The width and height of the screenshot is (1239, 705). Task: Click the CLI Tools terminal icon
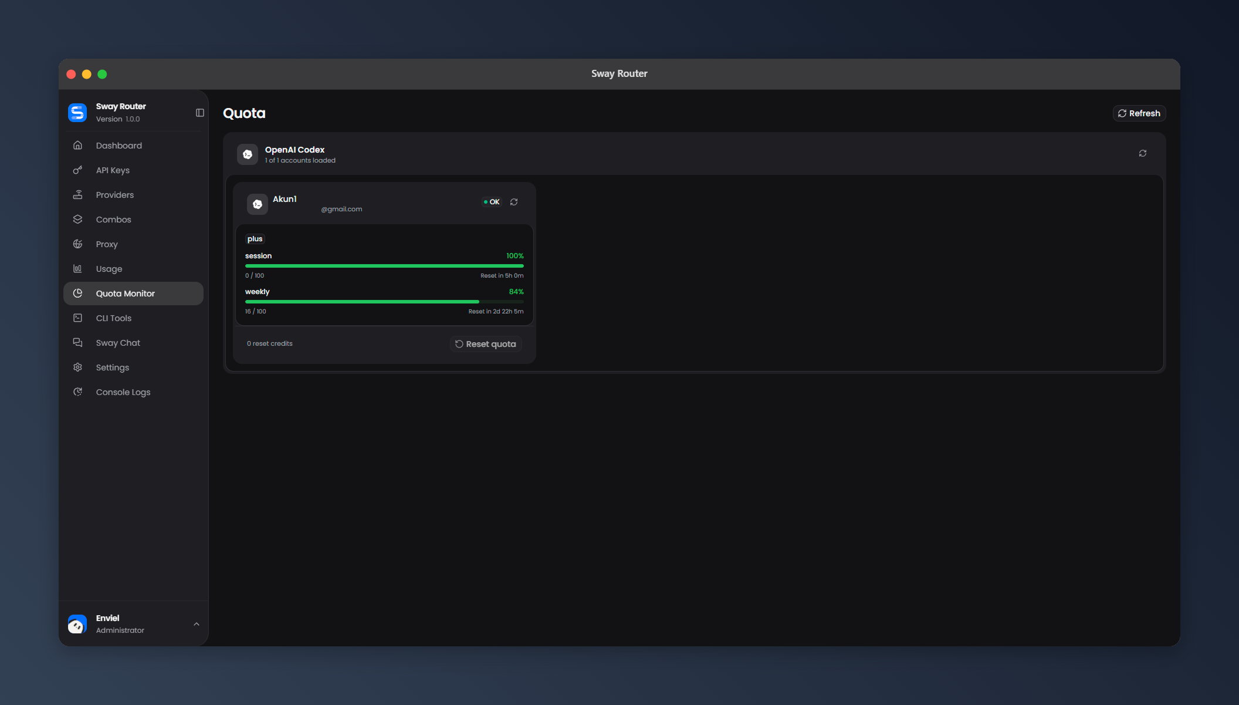click(x=77, y=318)
